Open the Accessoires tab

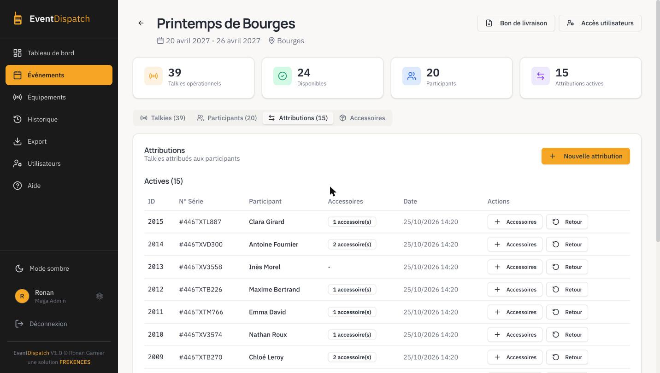(x=362, y=118)
